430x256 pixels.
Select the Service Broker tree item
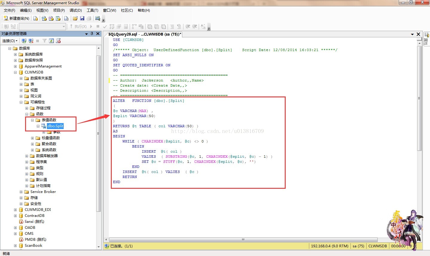pos(43,192)
